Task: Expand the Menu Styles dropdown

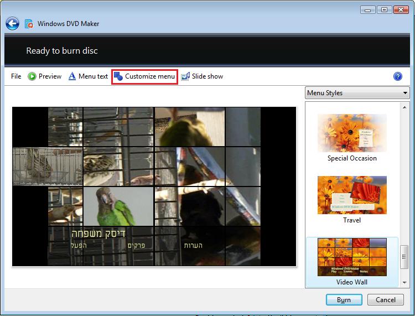Action: [x=357, y=93]
